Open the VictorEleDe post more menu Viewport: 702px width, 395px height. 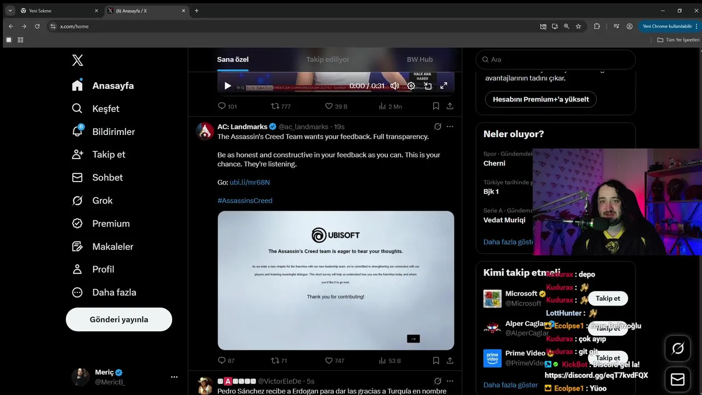tap(450, 381)
